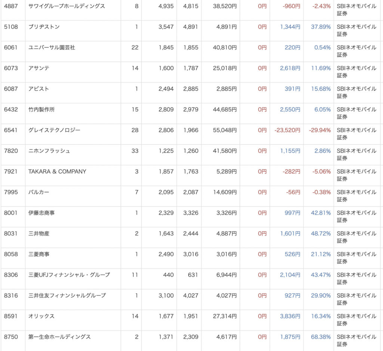Click stock code 7995
Image resolution: width=383 pixels, height=351 pixels.
11,192
